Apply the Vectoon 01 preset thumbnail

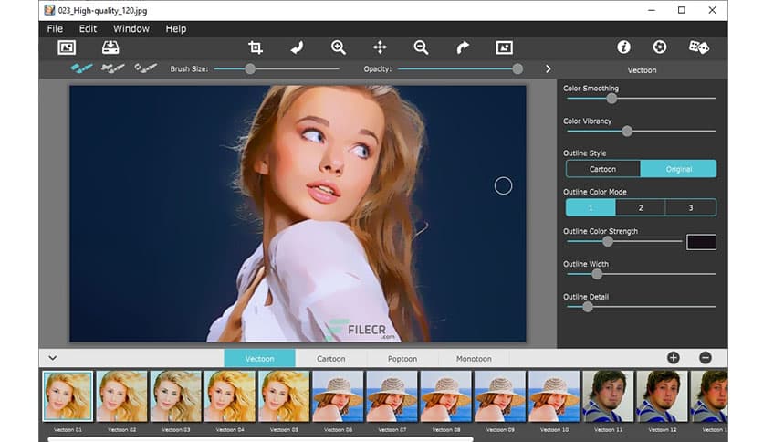[68, 395]
